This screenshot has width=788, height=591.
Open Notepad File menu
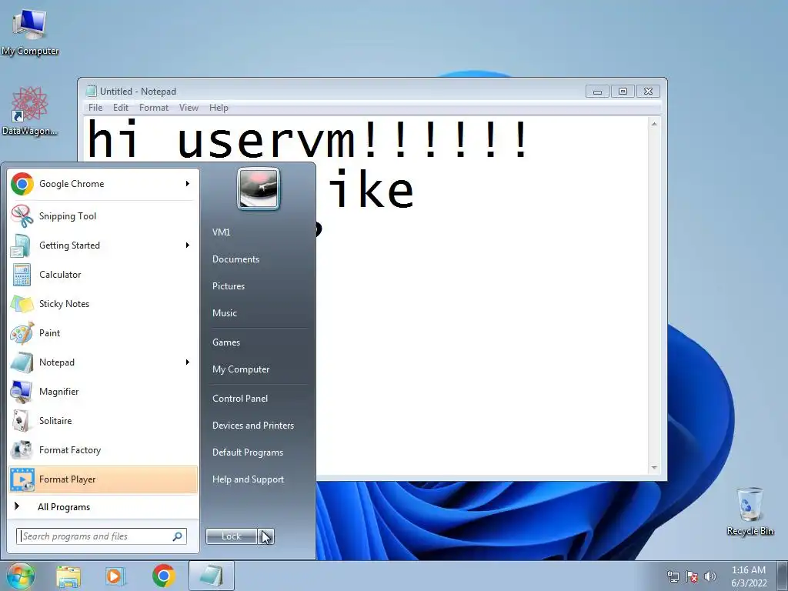click(x=95, y=108)
